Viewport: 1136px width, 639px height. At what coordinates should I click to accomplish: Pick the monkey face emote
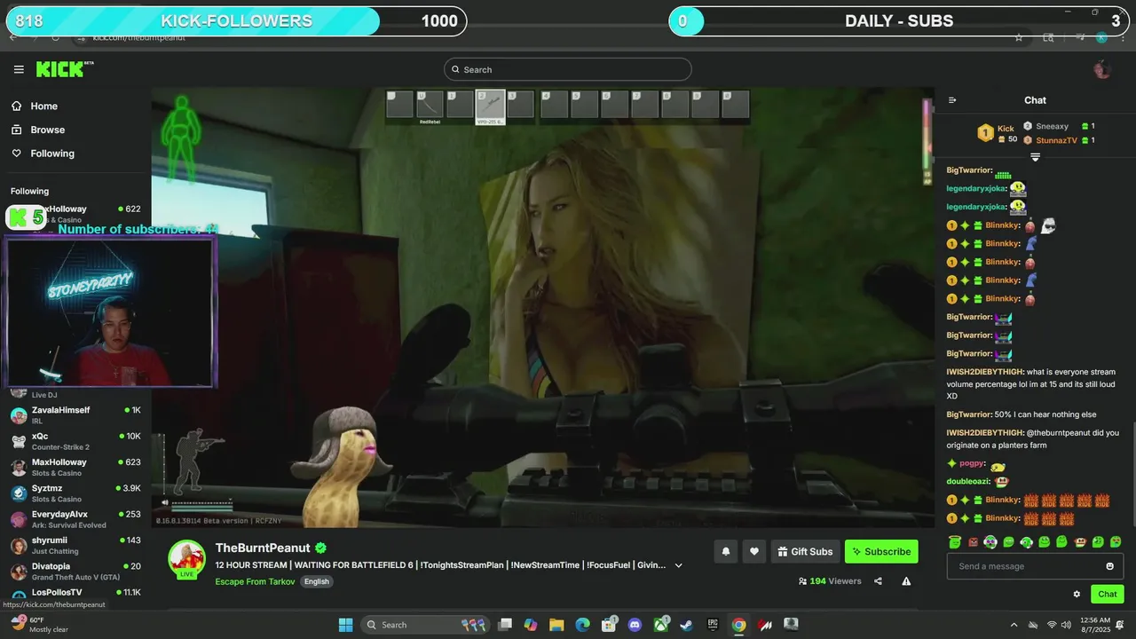click(x=1080, y=542)
